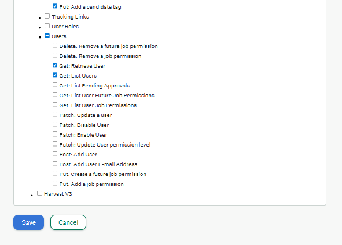Check Post: Add User option
The width and height of the screenshot is (342, 245).
55,153
